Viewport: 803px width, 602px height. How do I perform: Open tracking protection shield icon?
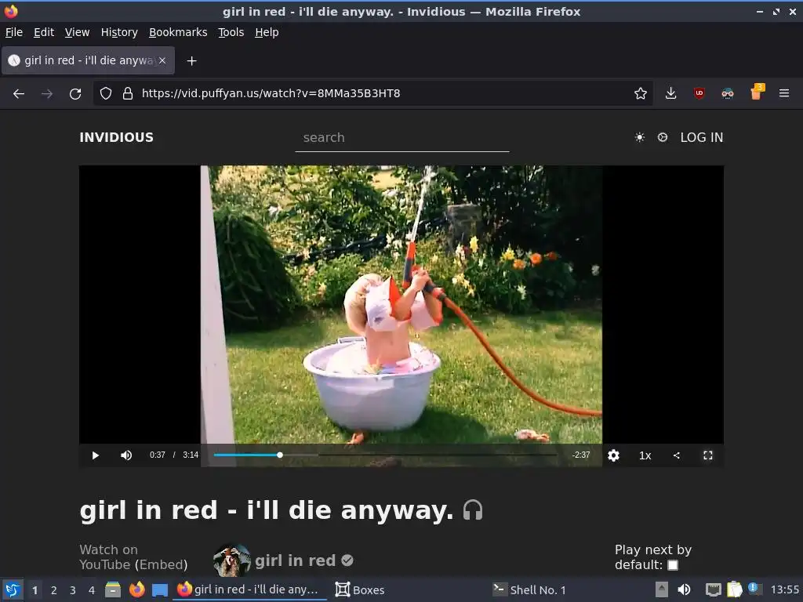pos(106,93)
